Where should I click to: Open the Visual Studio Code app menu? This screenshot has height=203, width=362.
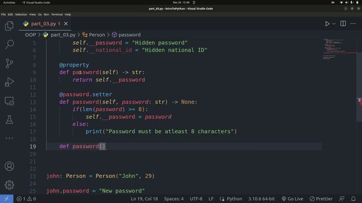tap(36, 2)
